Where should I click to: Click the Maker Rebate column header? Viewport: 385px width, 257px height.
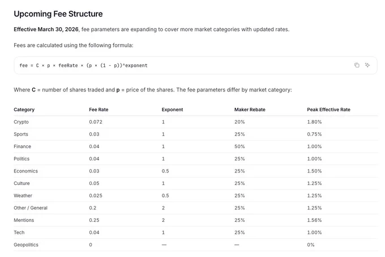(x=250, y=109)
